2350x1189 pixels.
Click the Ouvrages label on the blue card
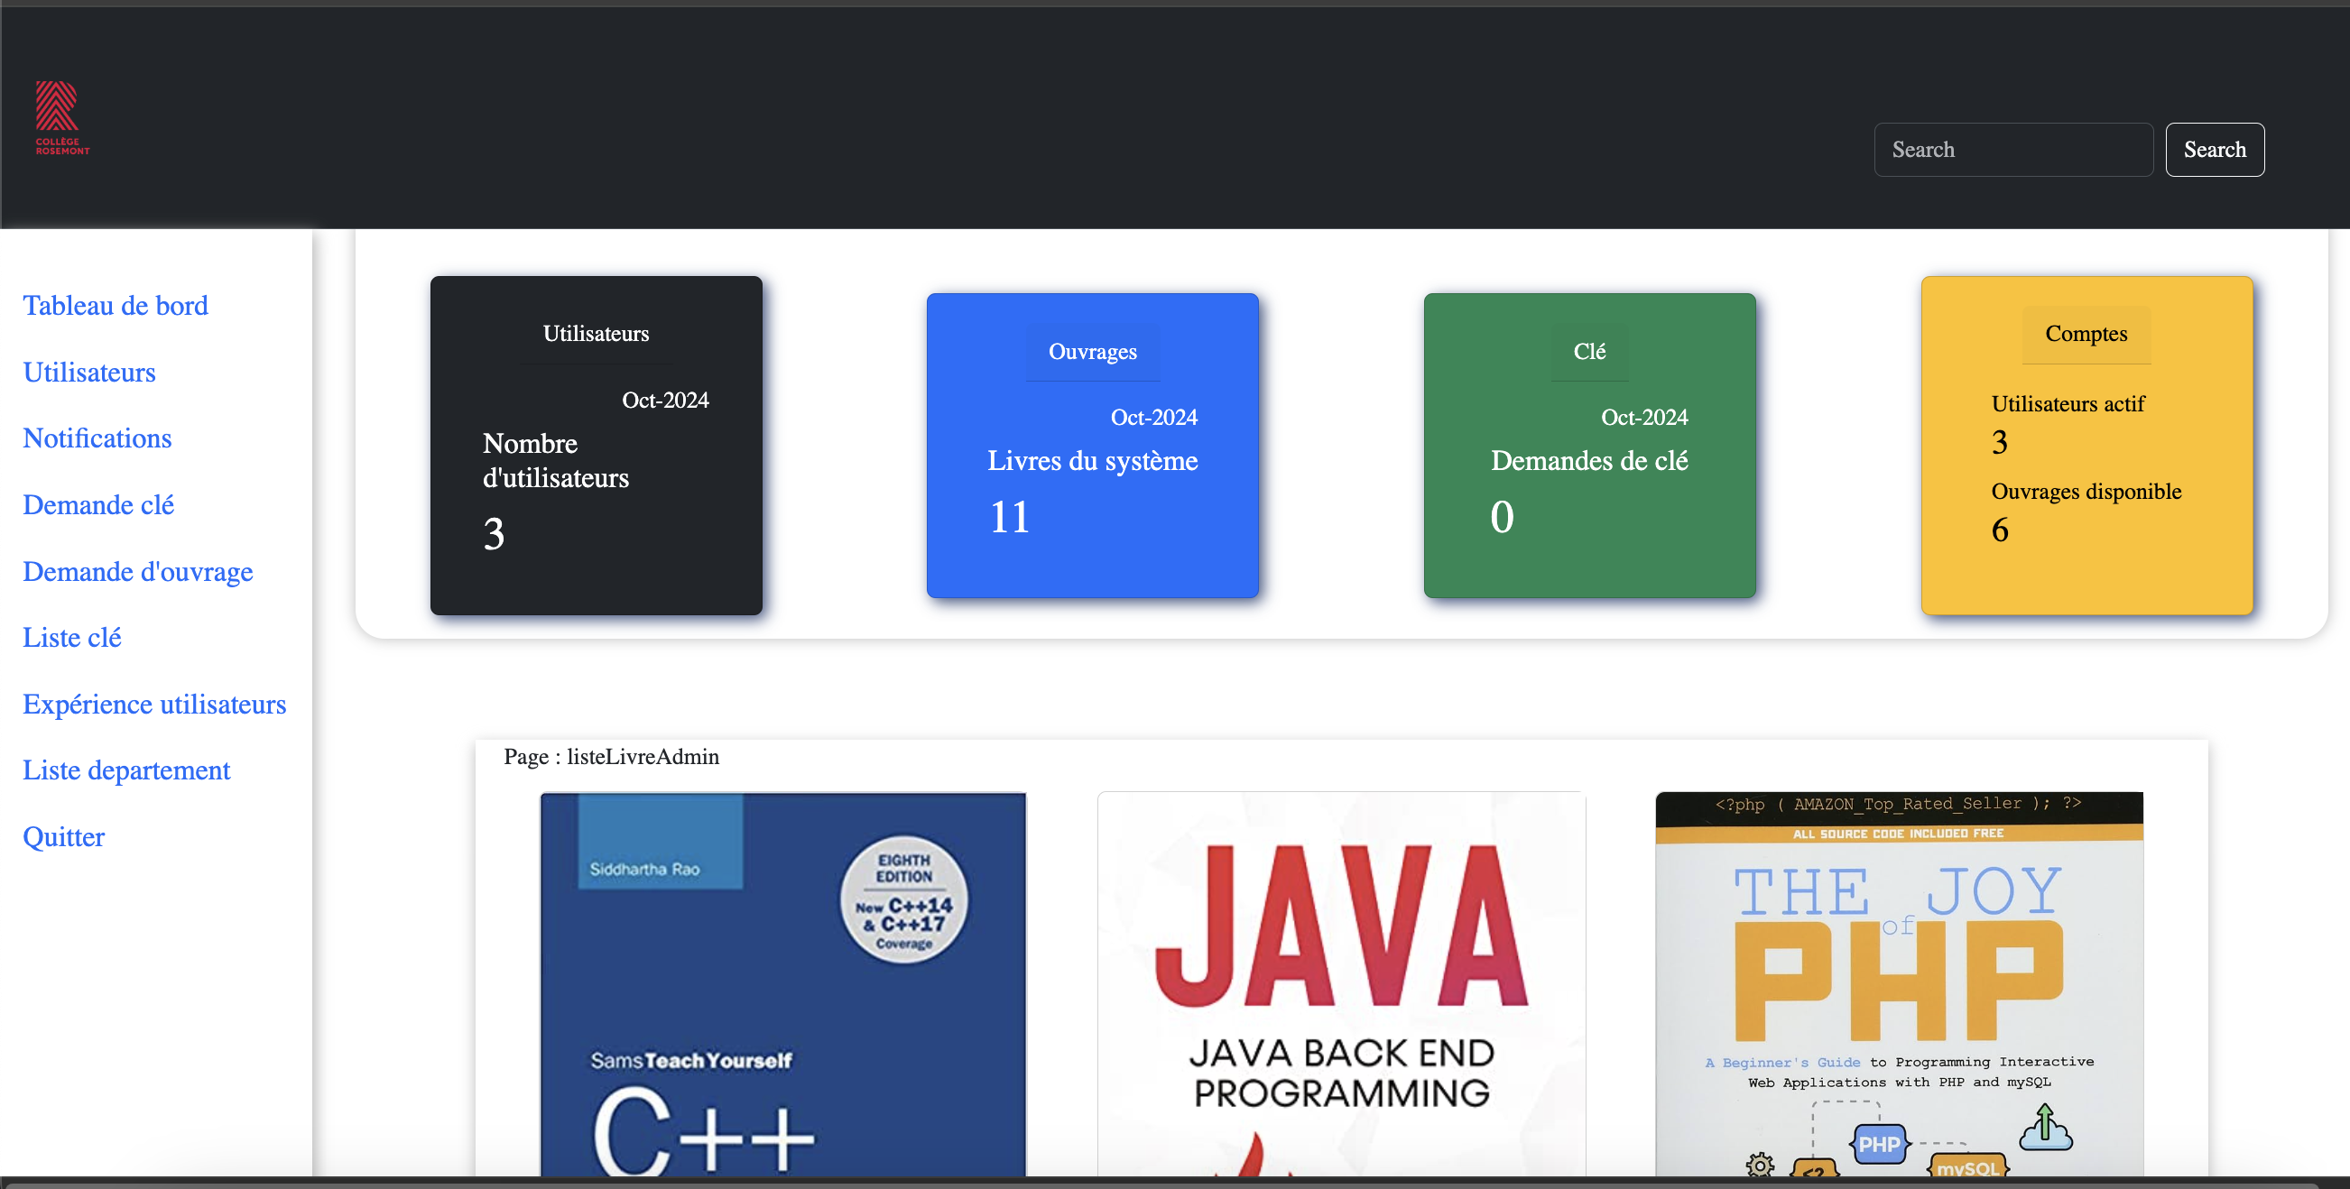(x=1092, y=351)
